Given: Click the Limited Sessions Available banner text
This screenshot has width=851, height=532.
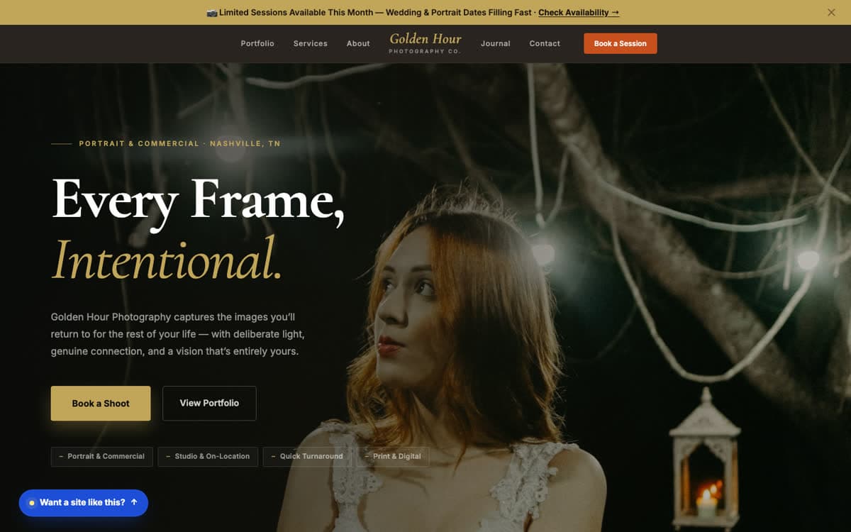Looking at the screenshot, I should 375,13.
